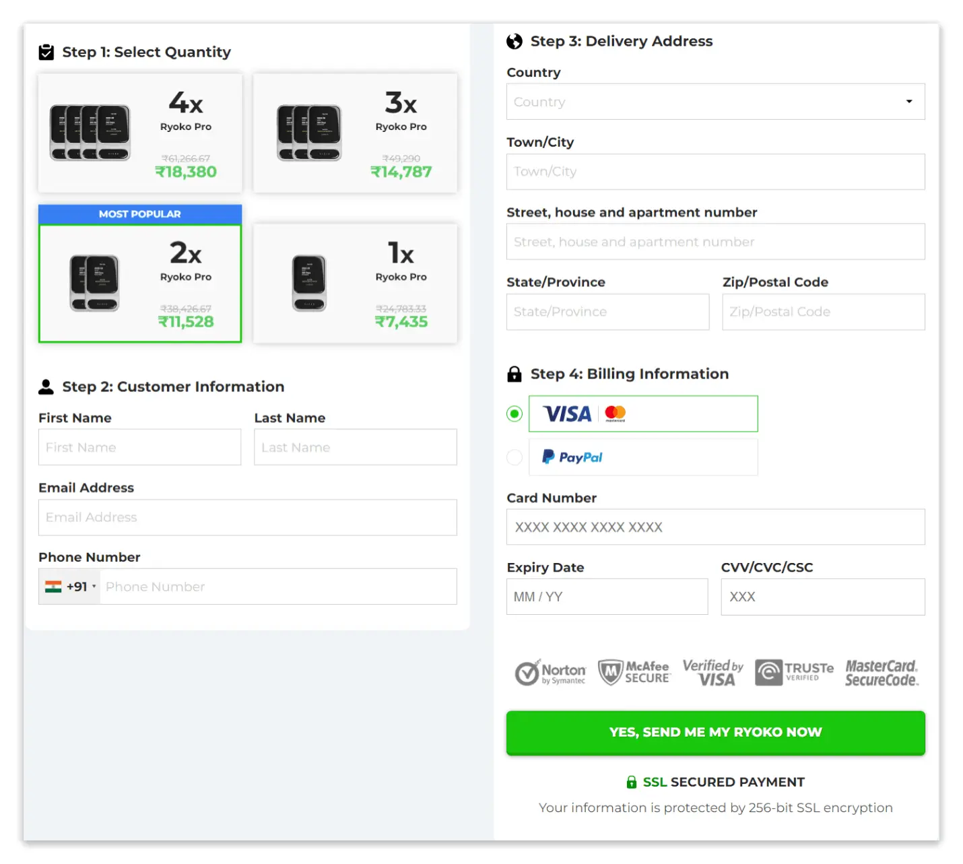Click the Mastercard logo in payment option
Image resolution: width=963 pixels, height=864 pixels.
tap(616, 413)
